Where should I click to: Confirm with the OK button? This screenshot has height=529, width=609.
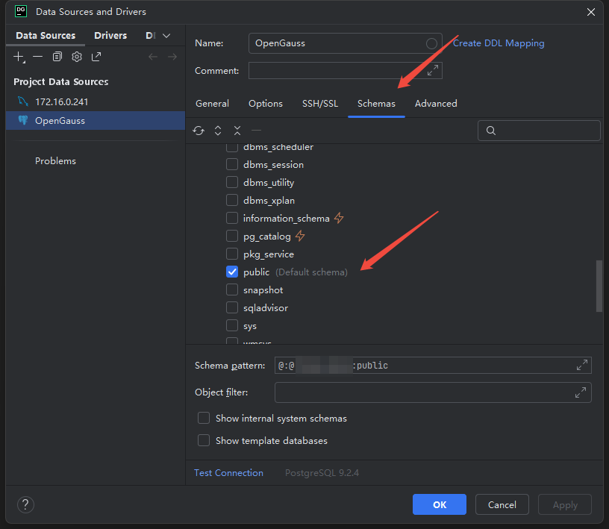click(x=440, y=504)
